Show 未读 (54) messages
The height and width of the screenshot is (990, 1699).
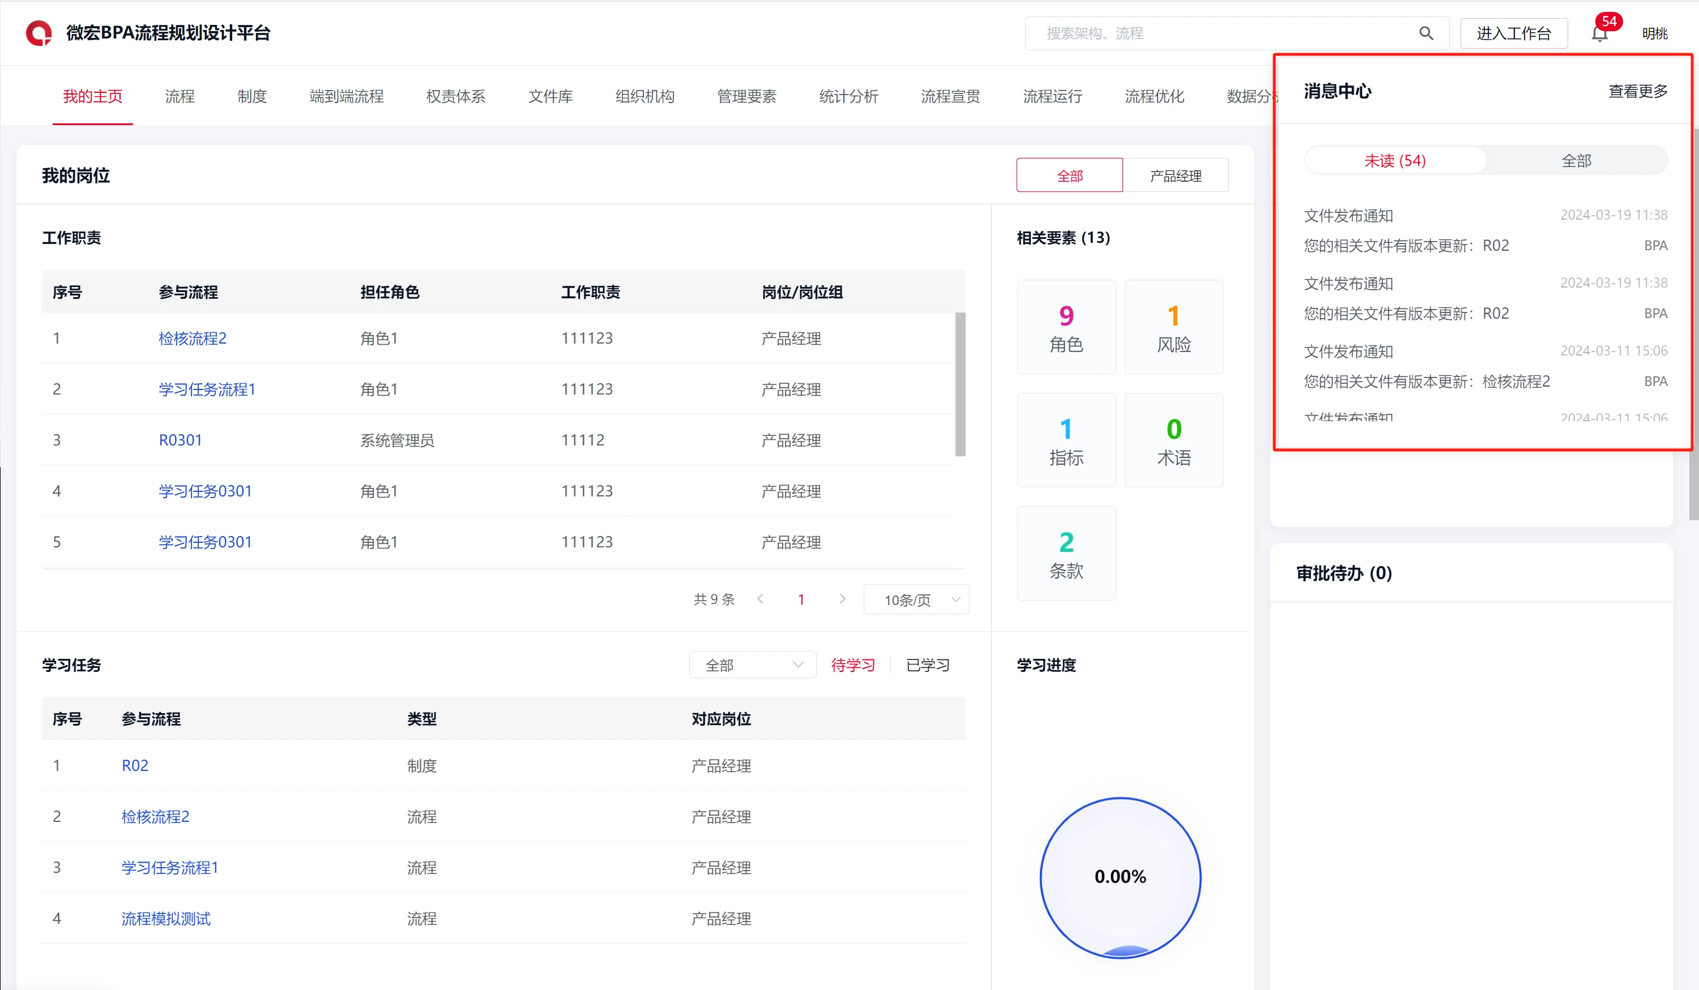1395,160
